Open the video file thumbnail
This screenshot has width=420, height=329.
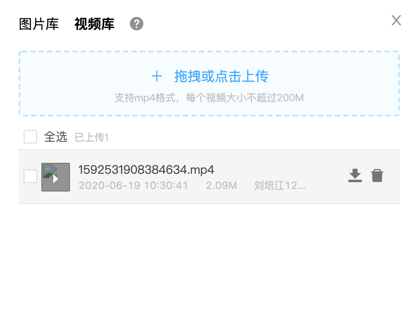point(56,177)
